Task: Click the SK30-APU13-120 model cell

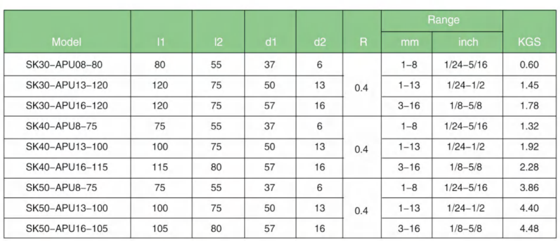Action: tap(67, 85)
